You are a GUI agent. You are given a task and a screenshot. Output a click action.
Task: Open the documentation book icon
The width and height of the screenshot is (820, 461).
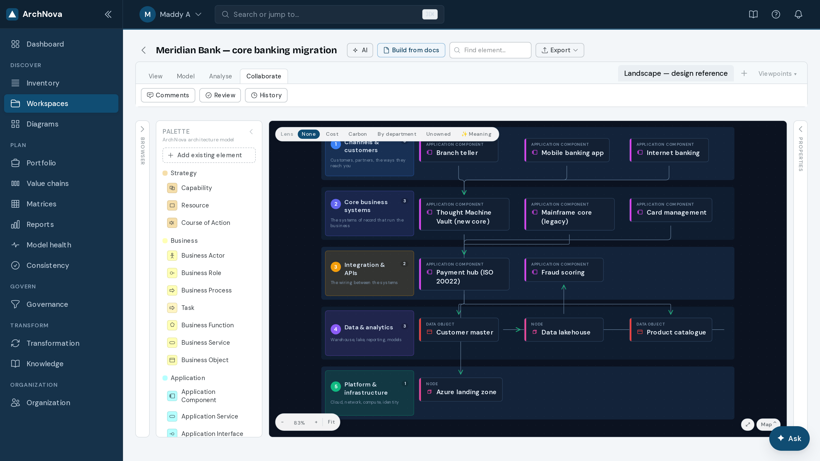click(753, 14)
